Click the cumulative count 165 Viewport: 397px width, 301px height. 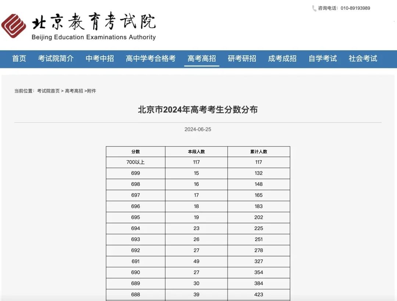pyautogui.click(x=258, y=195)
